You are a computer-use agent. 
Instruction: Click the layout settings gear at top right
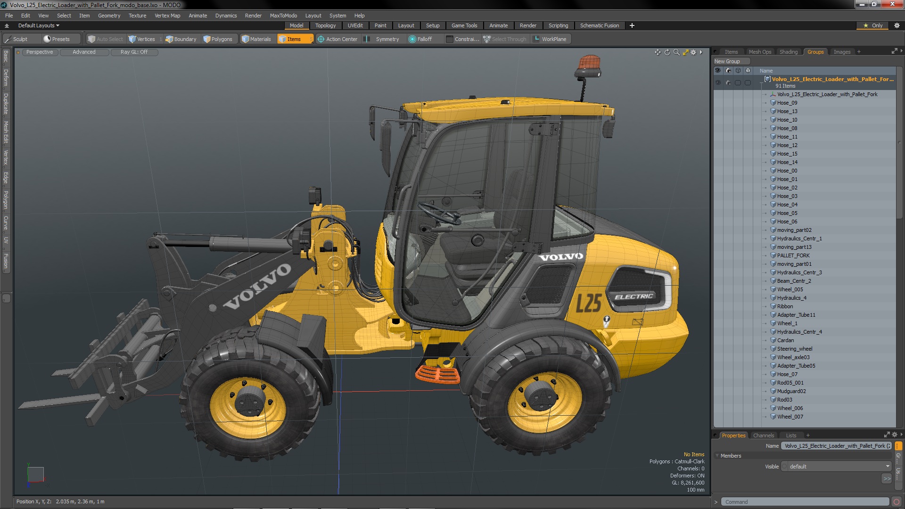tap(897, 25)
